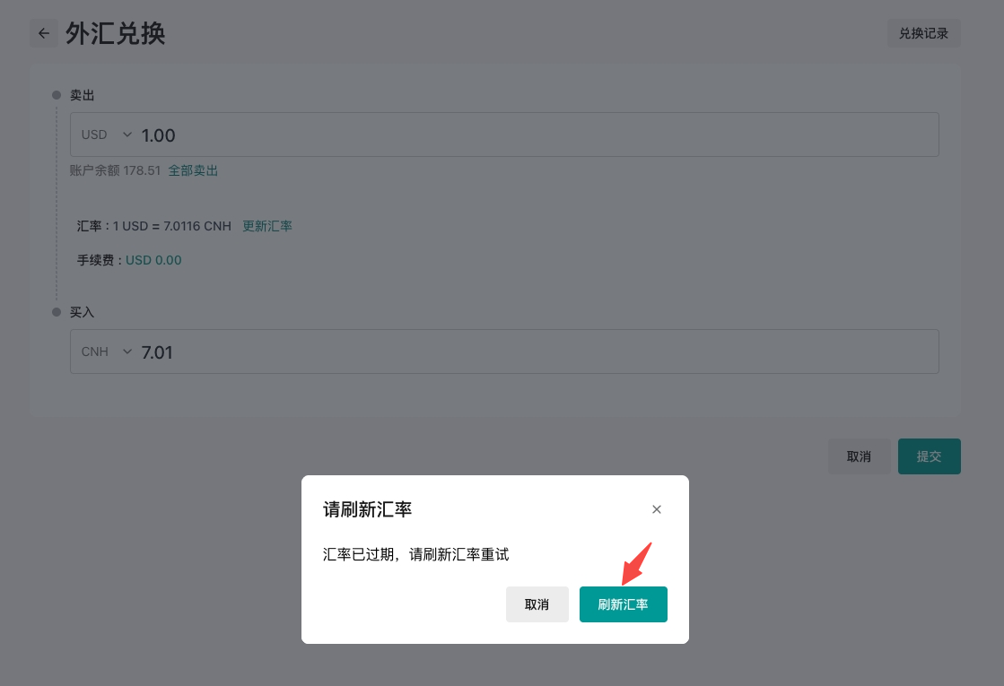Click the chevron arrow next to USD
This screenshot has width=1004, height=686.
[127, 135]
